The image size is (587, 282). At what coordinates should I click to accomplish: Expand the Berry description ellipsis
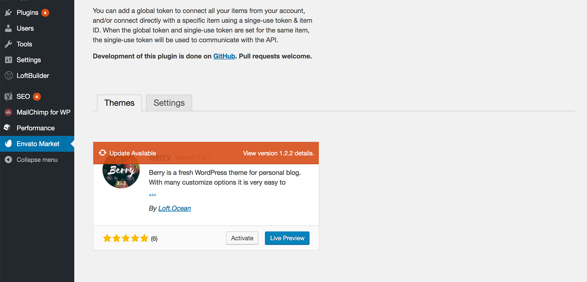[152, 193]
